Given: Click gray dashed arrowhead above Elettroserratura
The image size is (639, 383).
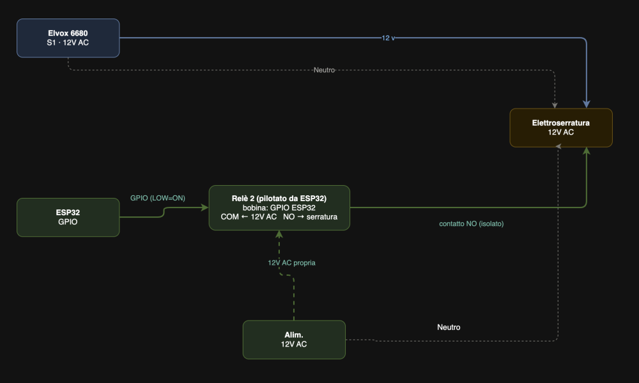Looking at the screenshot, I should point(555,105).
